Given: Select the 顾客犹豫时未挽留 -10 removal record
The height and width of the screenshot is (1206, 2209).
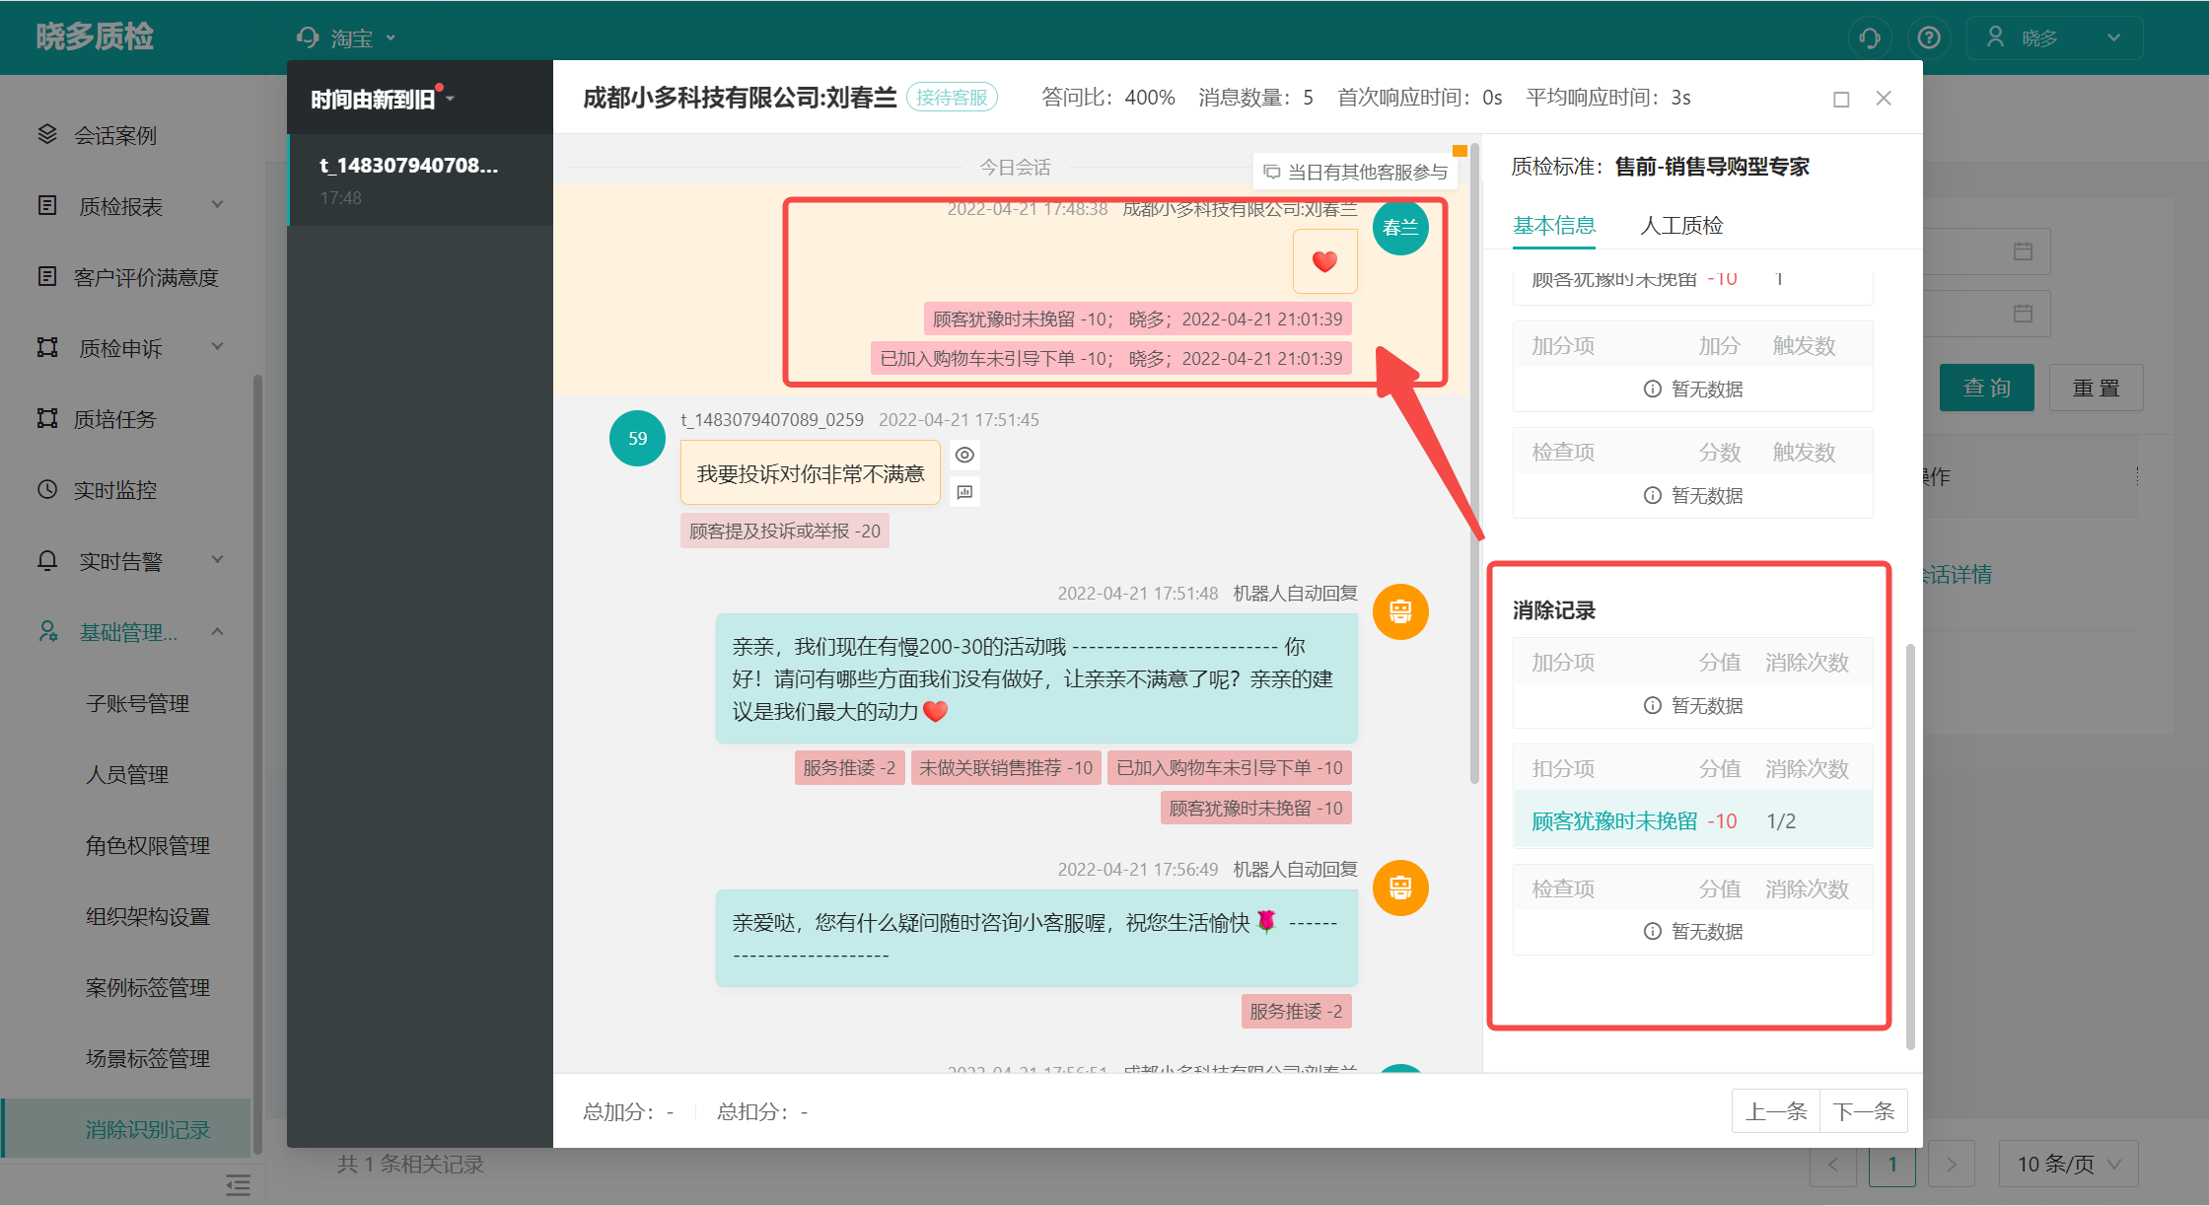Looking at the screenshot, I should point(1693,820).
